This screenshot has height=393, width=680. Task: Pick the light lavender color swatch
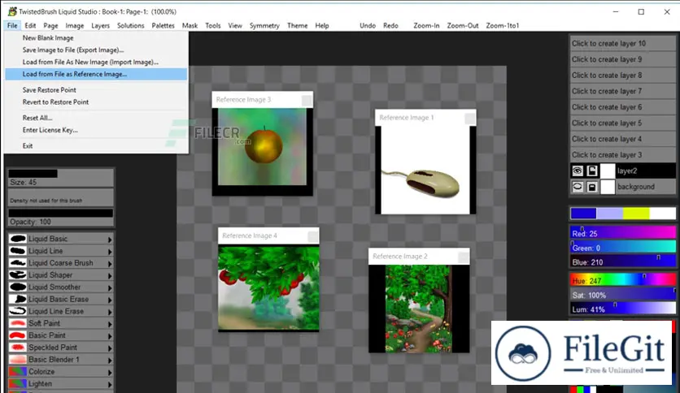coord(610,213)
